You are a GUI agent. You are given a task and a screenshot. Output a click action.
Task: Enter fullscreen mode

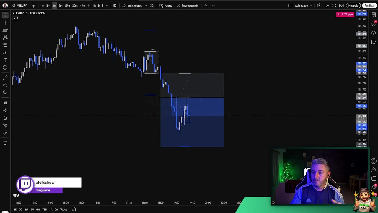(x=334, y=5)
